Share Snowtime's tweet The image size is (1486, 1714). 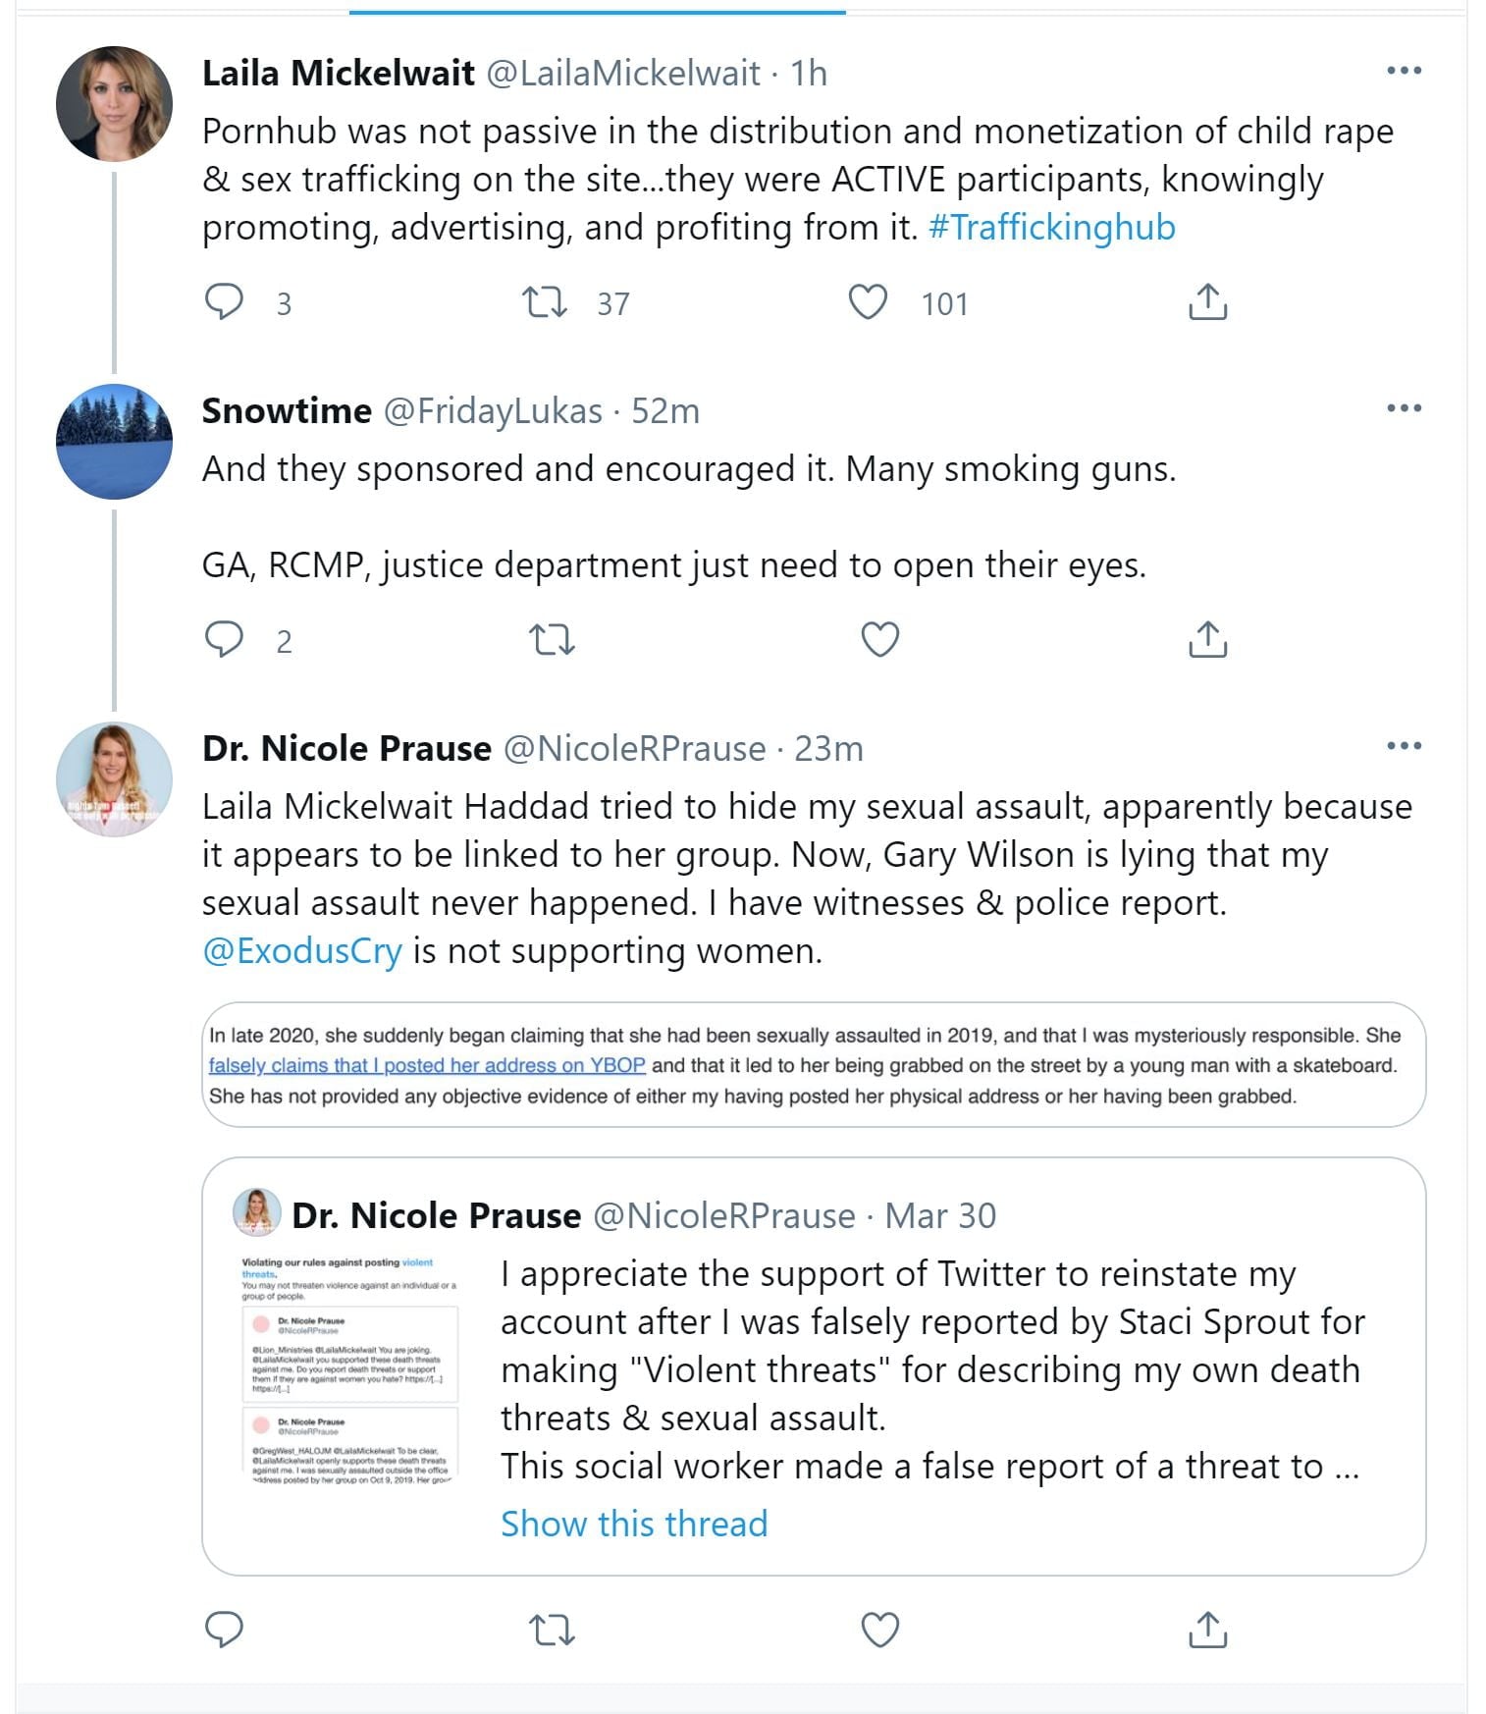[x=1207, y=640]
